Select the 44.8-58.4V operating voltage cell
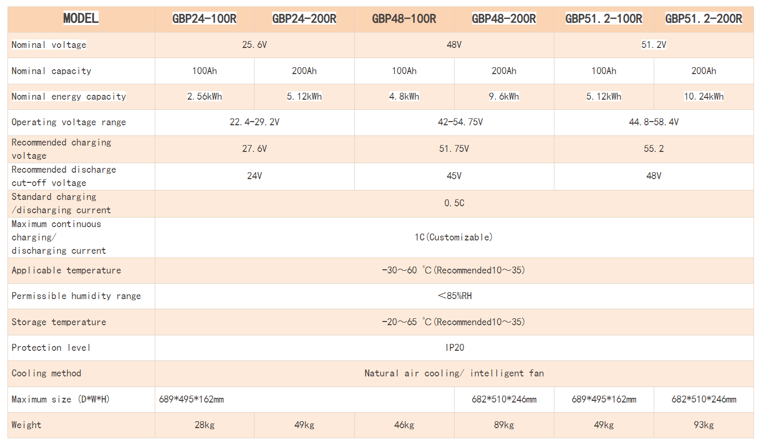 tap(654, 122)
